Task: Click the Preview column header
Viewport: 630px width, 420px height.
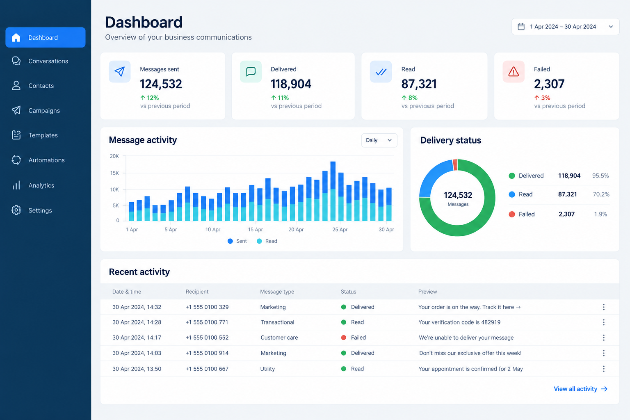Action: pyautogui.click(x=427, y=292)
